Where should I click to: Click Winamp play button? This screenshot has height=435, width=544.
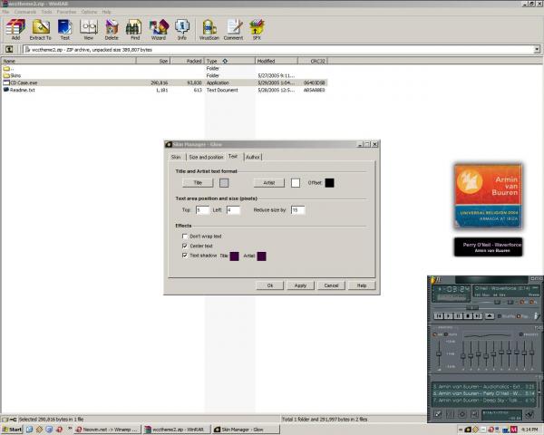(448, 316)
